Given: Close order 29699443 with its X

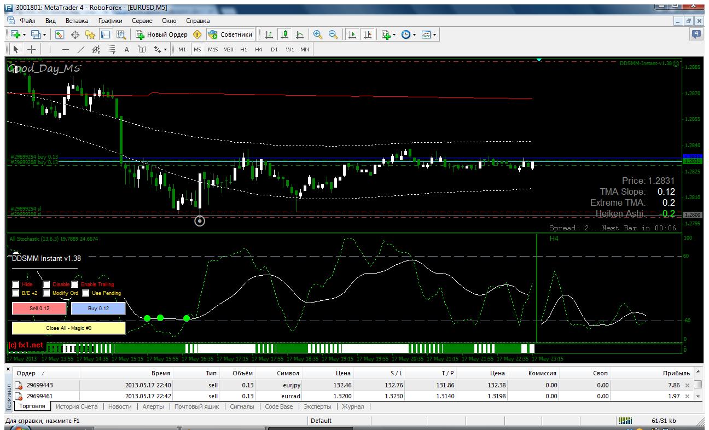Looking at the screenshot, I should click(688, 385).
